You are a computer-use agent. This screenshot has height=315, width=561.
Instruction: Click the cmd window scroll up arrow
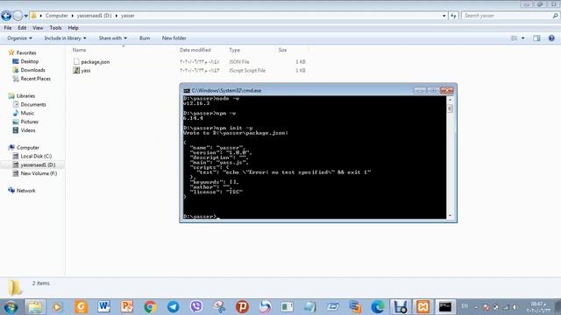tap(450, 100)
